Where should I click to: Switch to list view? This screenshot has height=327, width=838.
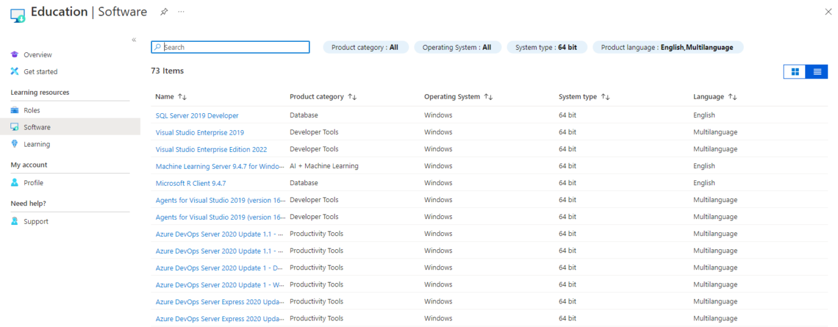[817, 72]
